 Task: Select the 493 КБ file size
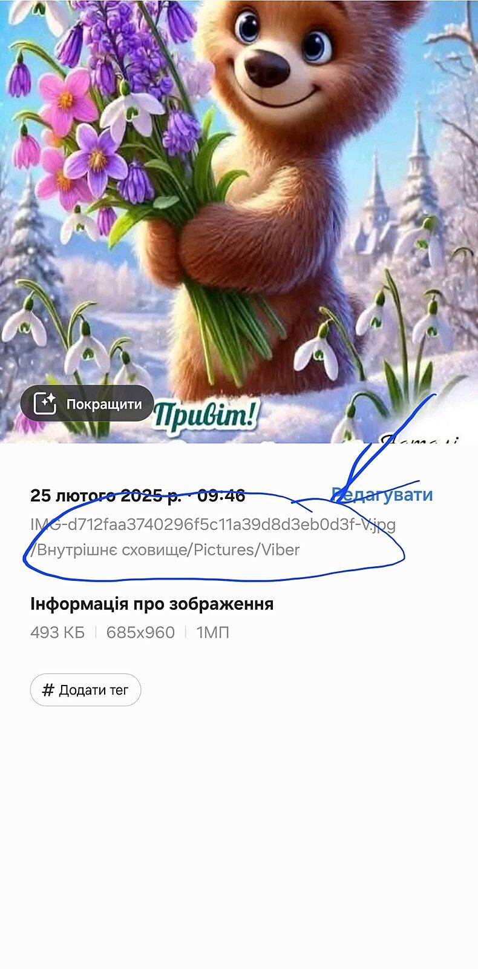click(57, 633)
